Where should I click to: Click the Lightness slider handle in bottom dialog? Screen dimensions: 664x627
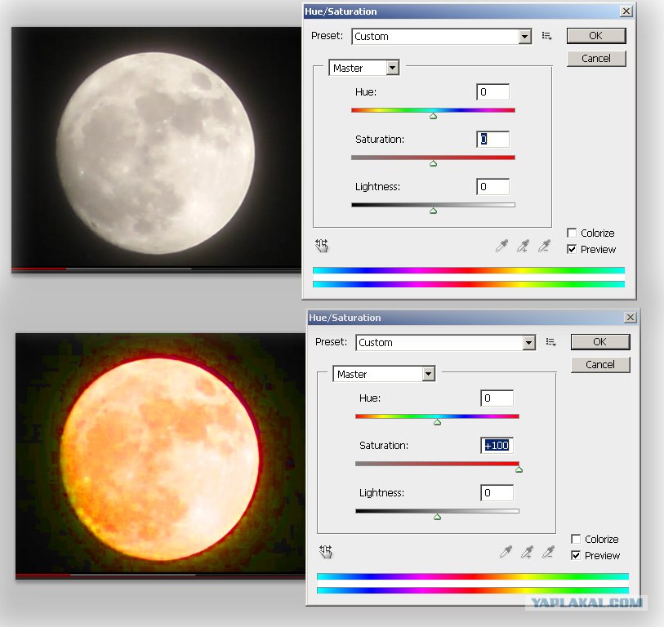point(438,517)
